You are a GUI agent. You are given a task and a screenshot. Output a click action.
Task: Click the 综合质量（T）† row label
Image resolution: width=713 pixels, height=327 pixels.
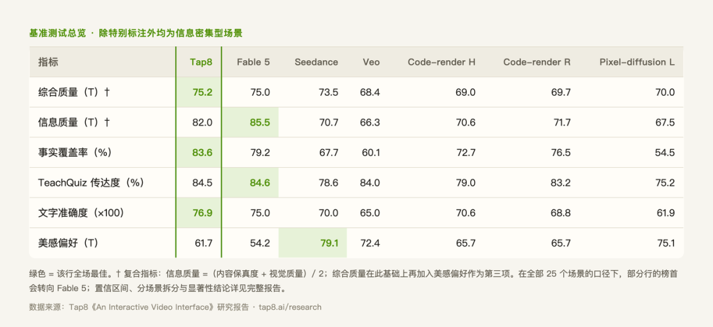74,92
